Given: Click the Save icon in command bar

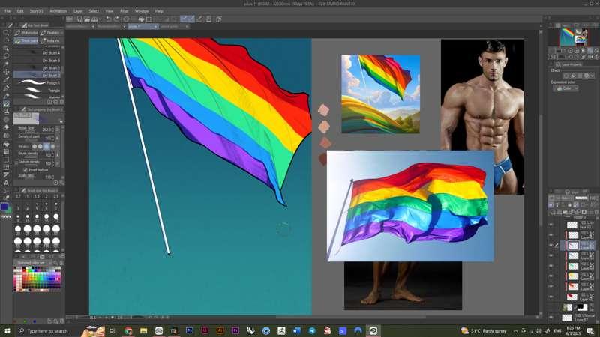Looking at the screenshot, I should tap(94, 19).
